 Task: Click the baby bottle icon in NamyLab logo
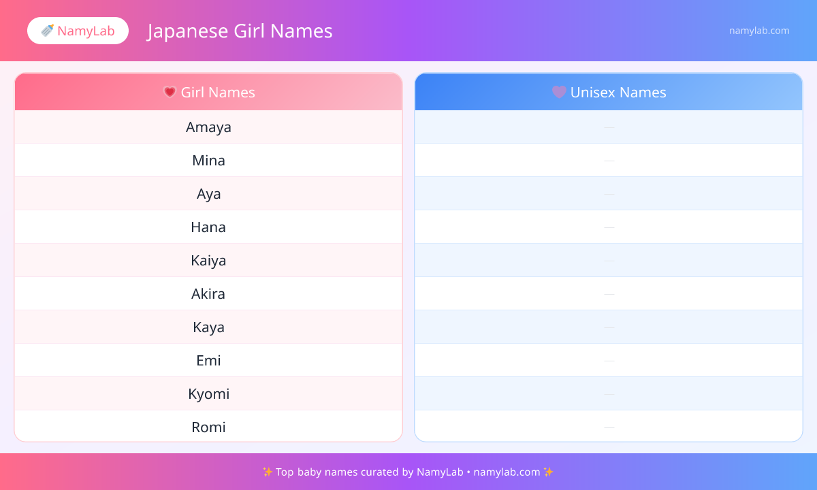pos(47,31)
